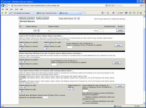
Task: Click the Live Search box
Action: [x=127, y=6]
